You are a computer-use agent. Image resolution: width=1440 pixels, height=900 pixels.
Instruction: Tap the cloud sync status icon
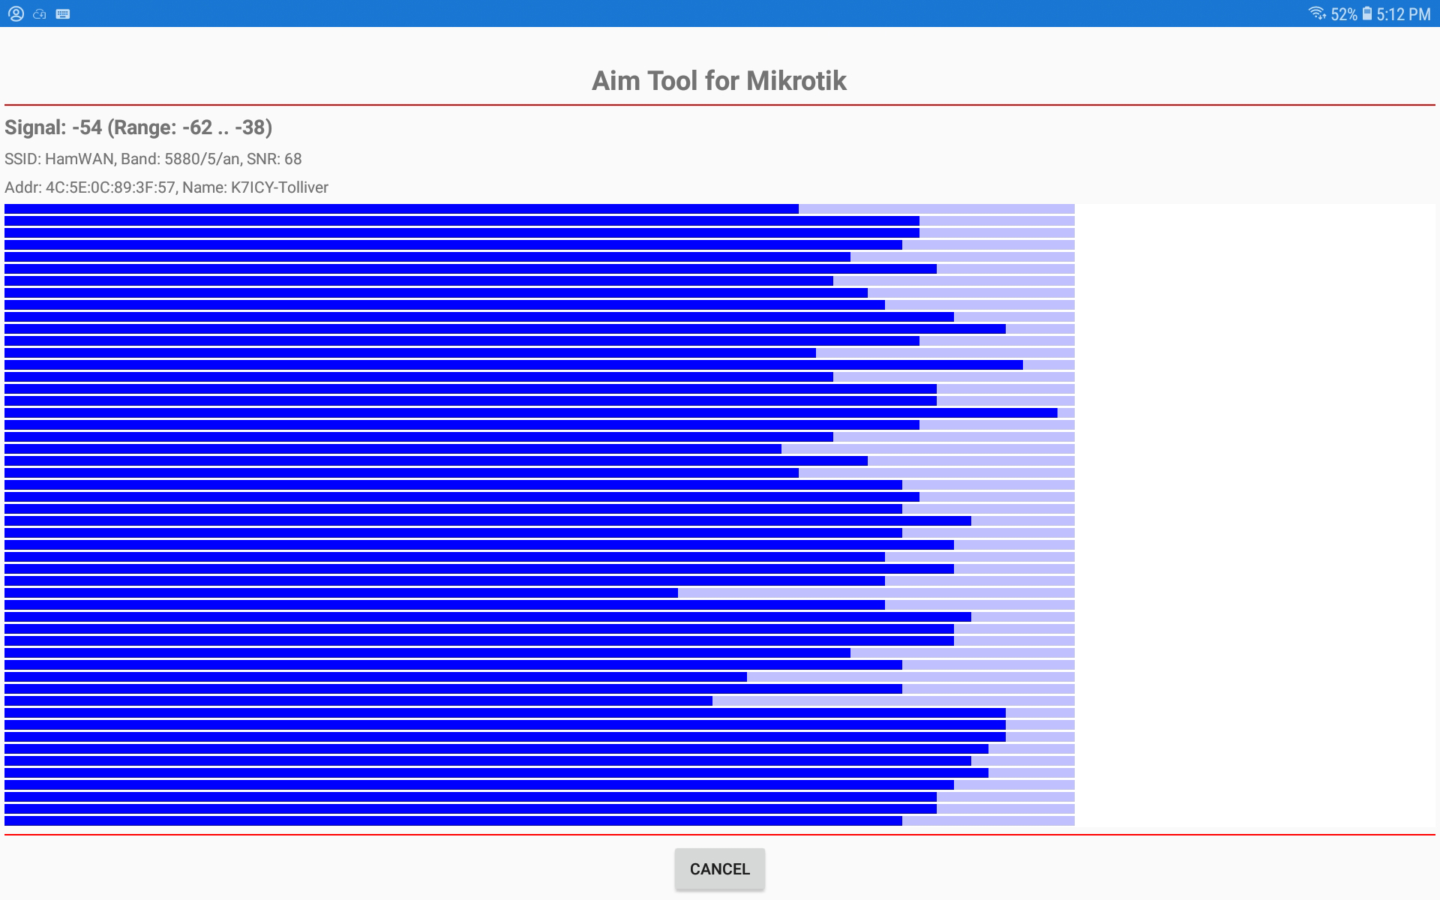pyautogui.click(x=40, y=13)
